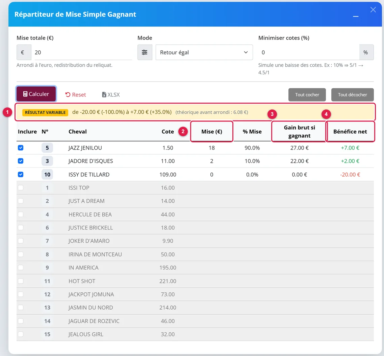This screenshot has width=384, height=356.
Task: Click the 27.00 € gross gain cell
Action: coord(300,148)
